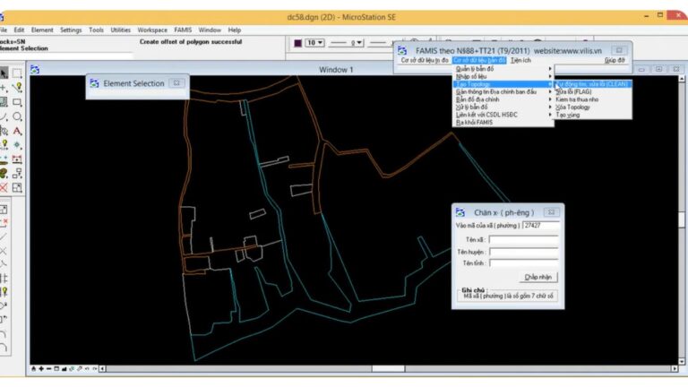The width and height of the screenshot is (688, 387).
Task: Open the FAMIS menu in menu bar
Action: 182,30
